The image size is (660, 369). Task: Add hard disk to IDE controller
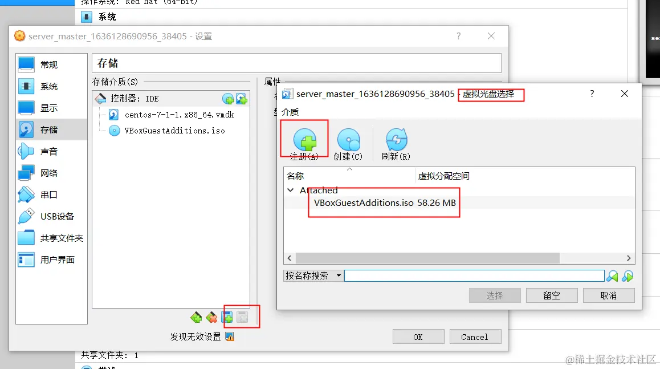242,99
